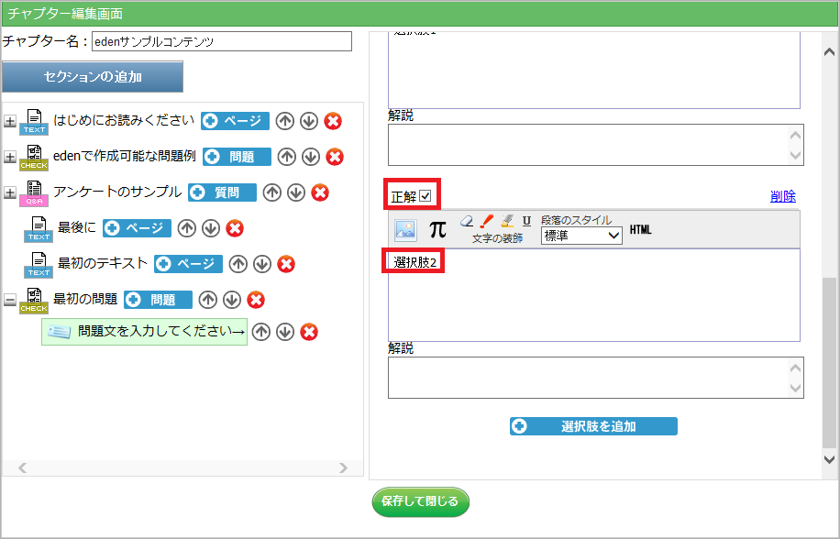Screen dimensions: 840x539
Task: Move up 問題文を入力してください item
Action: [x=260, y=332]
